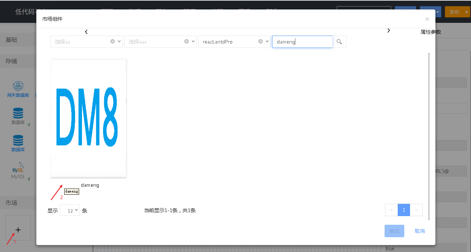Confirm with the 确定 button
The width and height of the screenshot is (471, 252).
(394, 231)
